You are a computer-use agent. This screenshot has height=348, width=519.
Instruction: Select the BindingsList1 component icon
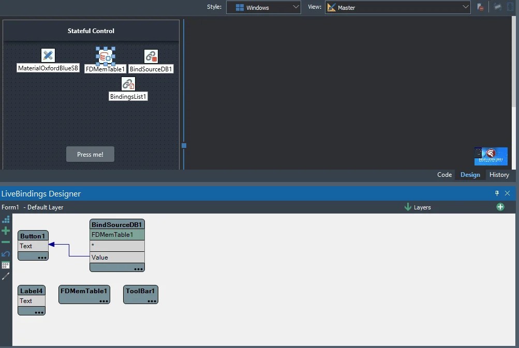128,84
